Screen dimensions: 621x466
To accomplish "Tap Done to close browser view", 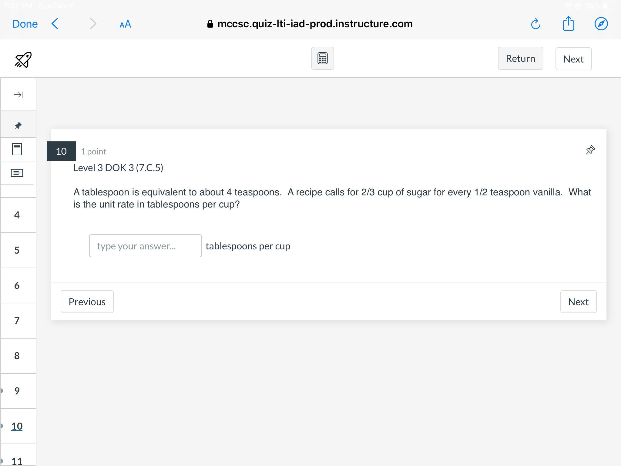I will [25, 24].
